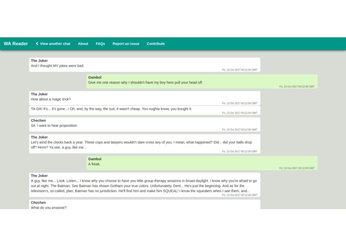Click the back chevron beside View another chat
346x246 pixels.
pyautogui.click(x=37, y=44)
